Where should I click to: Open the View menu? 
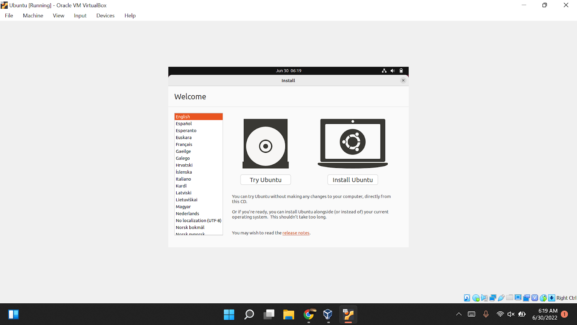pyautogui.click(x=58, y=16)
